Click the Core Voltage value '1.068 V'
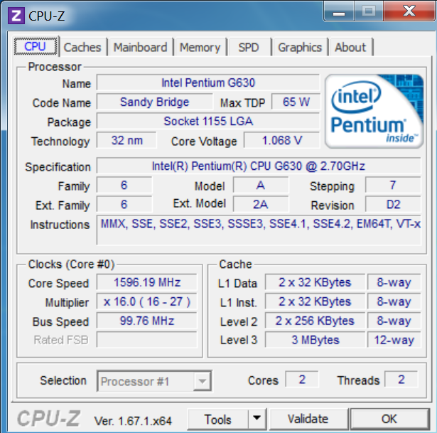 click(282, 141)
